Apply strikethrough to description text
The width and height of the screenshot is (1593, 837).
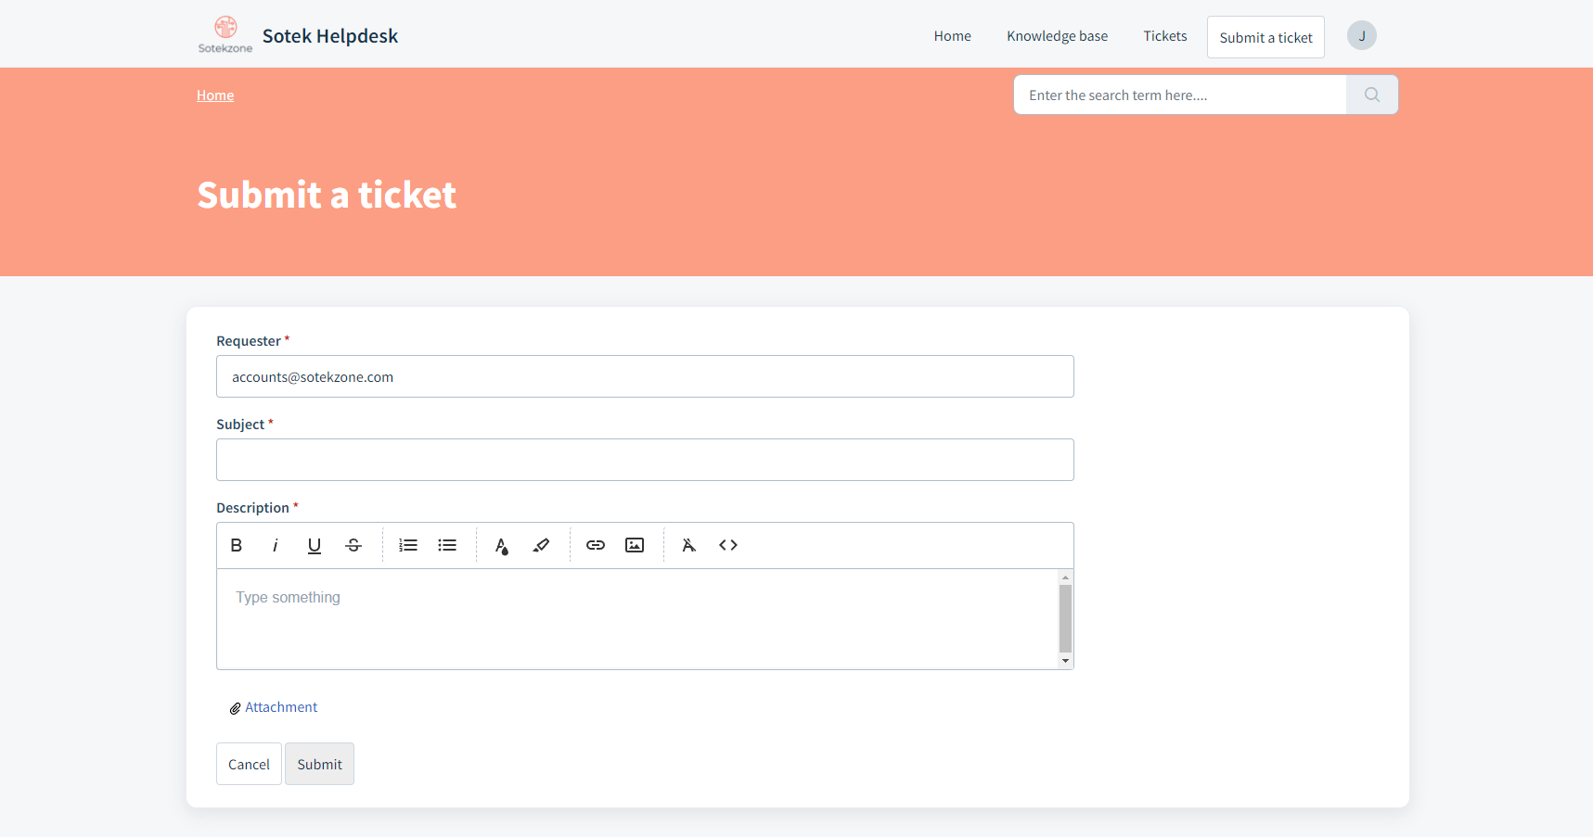coord(353,545)
